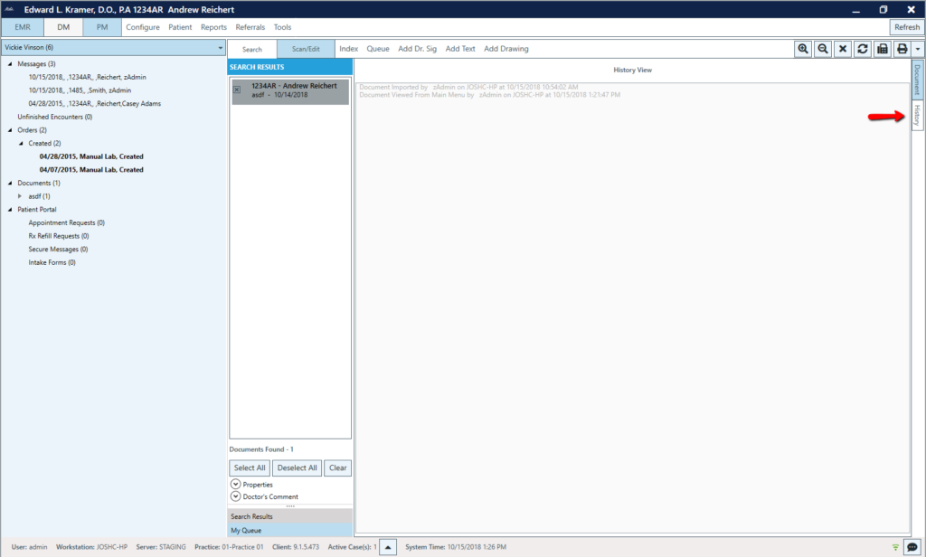The image size is (926, 557).
Task: Click Queue in document toolbar
Action: (x=378, y=49)
